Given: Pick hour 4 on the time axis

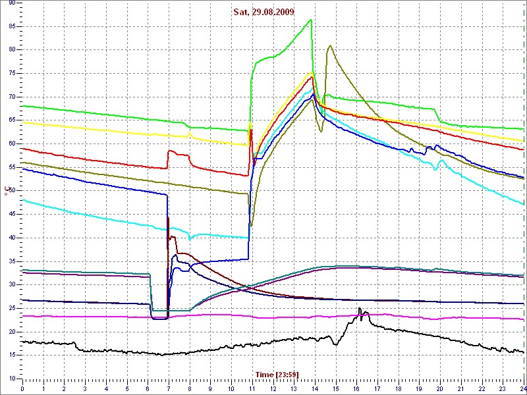Looking at the screenshot, I should [106, 389].
